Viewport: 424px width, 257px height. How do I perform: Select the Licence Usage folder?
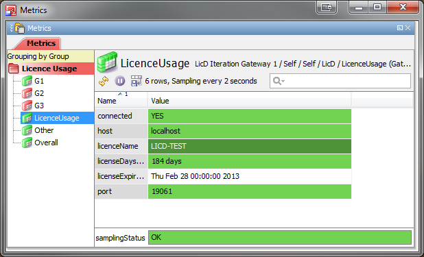coord(51,69)
